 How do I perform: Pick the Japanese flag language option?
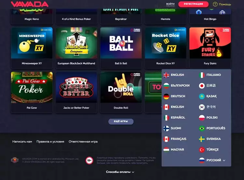tap(207, 85)
